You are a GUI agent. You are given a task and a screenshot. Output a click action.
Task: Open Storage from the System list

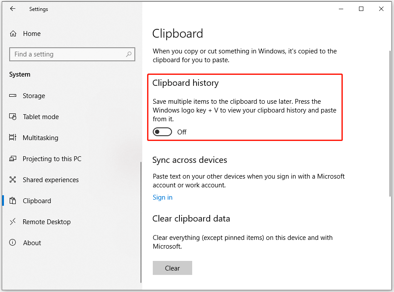(34, 96)
